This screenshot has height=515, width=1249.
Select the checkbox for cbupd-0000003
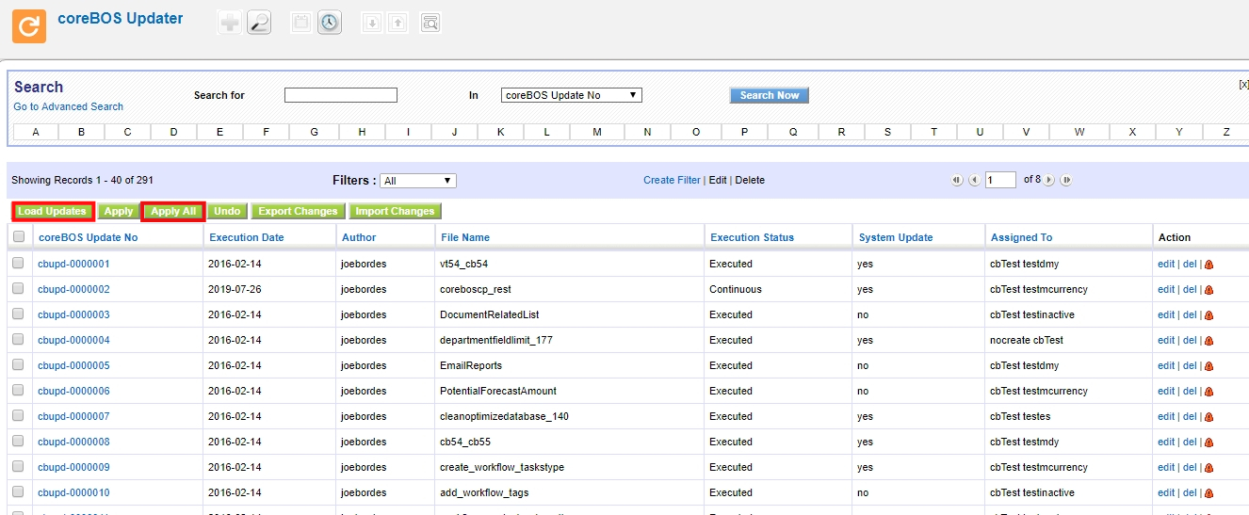tap(18, 314)
